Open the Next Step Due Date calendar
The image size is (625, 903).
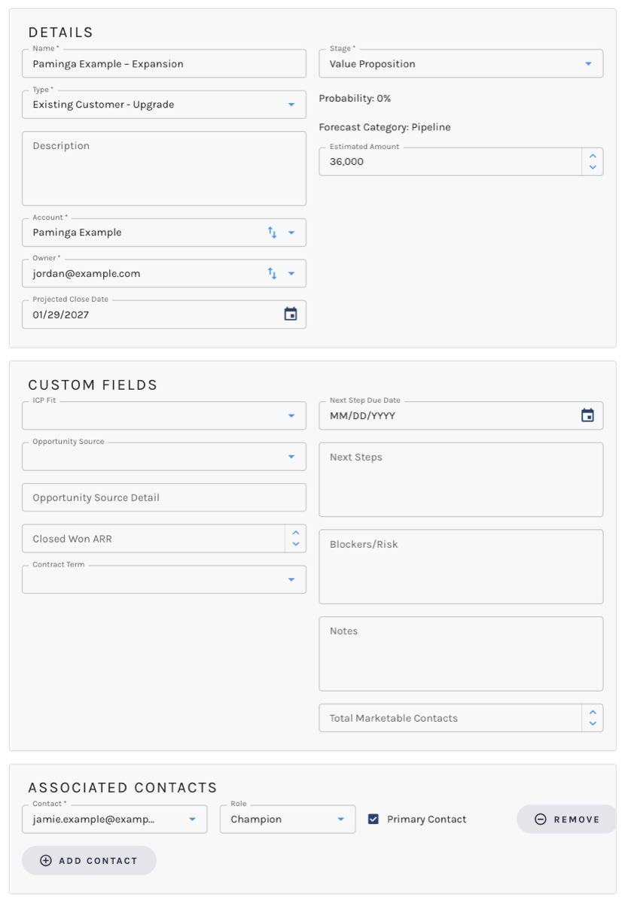pos(587,415)
